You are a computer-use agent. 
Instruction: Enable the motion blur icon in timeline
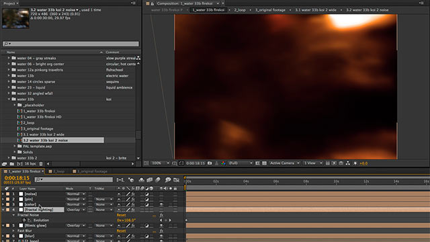(158, 179)
